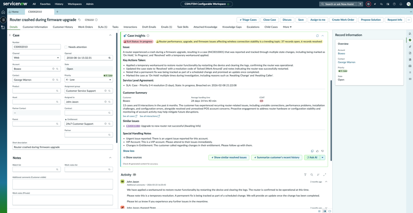Expand the More tabs dropdown
The image size is (413, 213).
287,27
